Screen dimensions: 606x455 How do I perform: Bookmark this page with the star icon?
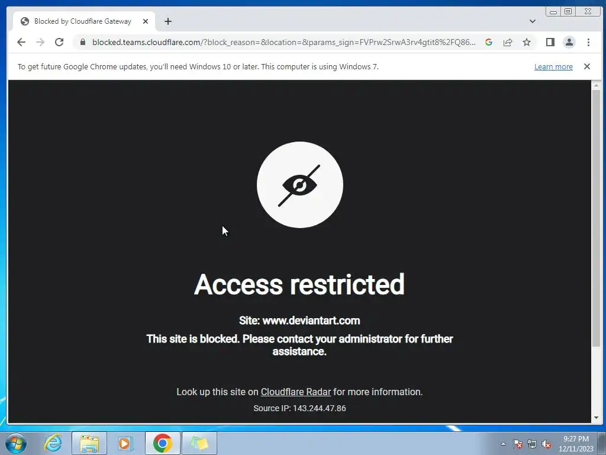[x=526, y=42]
